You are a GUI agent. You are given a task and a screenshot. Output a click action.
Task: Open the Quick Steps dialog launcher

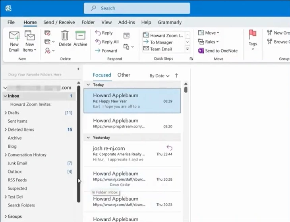(x=191, y=59)
